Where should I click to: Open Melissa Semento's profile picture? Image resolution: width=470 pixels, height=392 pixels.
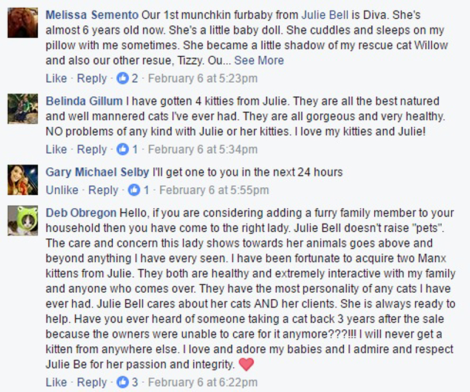point(23,23)
